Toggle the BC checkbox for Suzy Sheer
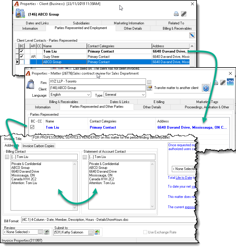236x249 pixels. point(22,57)
